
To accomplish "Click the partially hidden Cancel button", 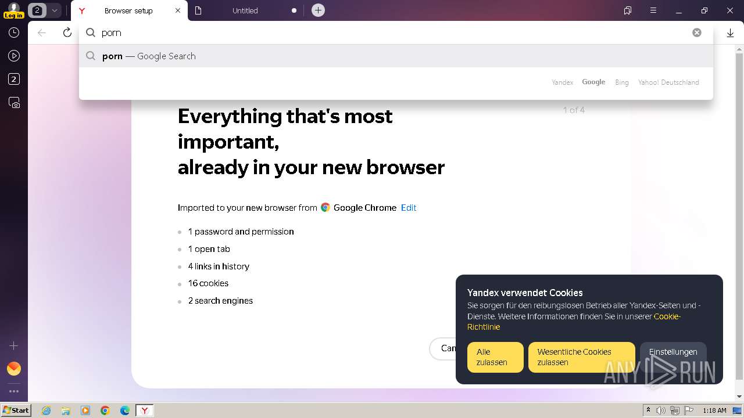I will (443, 348).
